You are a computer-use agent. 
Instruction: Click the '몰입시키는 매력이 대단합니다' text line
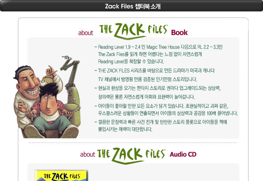pos(125,129)
